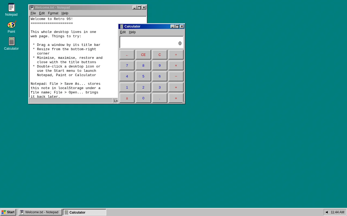The width and height of the screenshot is (347, 216).
Task: Click the multiply button in Calculator
Action: point(176,66)
